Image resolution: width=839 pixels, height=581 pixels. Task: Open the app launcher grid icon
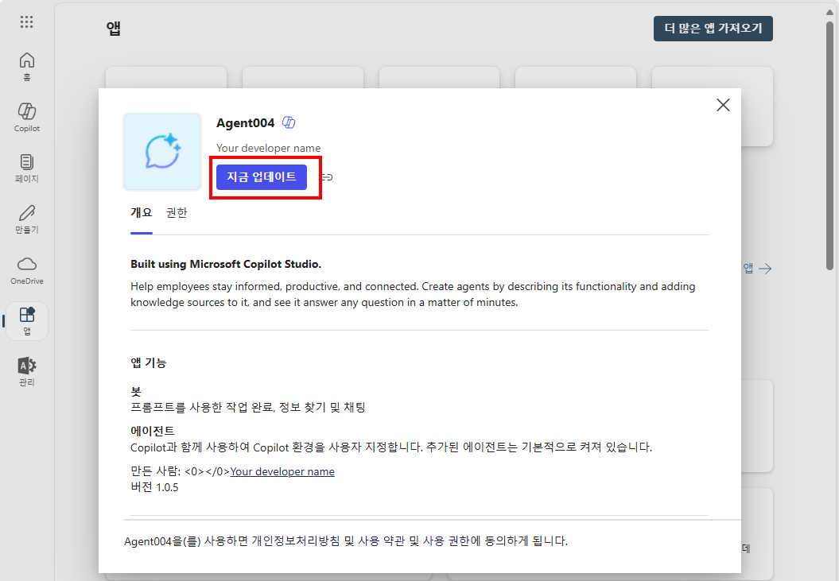tap(27, 22)
